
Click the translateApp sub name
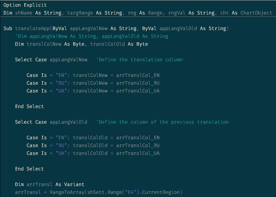(32, 29)
